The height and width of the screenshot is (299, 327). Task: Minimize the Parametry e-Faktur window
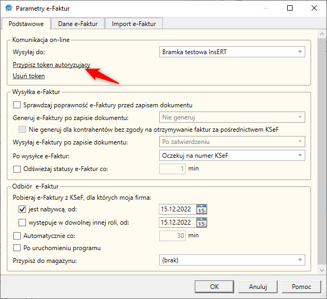tap(265, 8)
